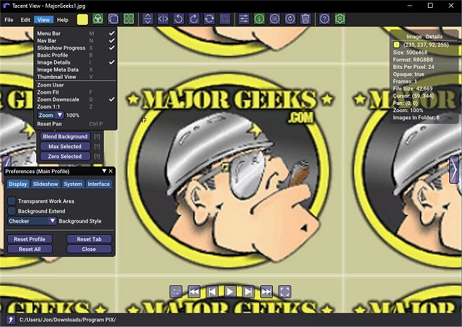This screenshot has width=462, height=327.
Task: Start slideshow with play button
Action: (230, 292)
